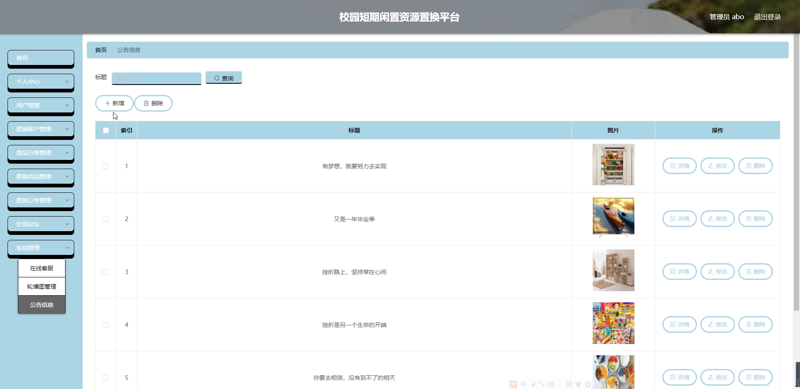Click the trash icon on the toolbar 删除 button

(146, 103)
